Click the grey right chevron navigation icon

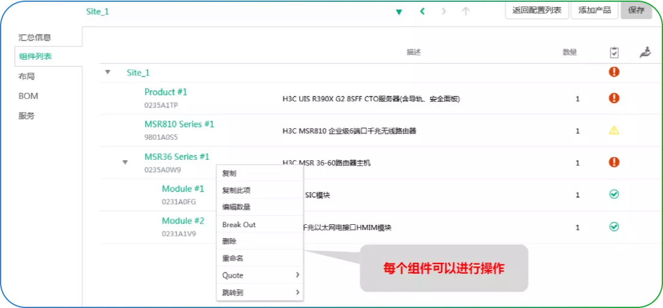pos(444,11)
